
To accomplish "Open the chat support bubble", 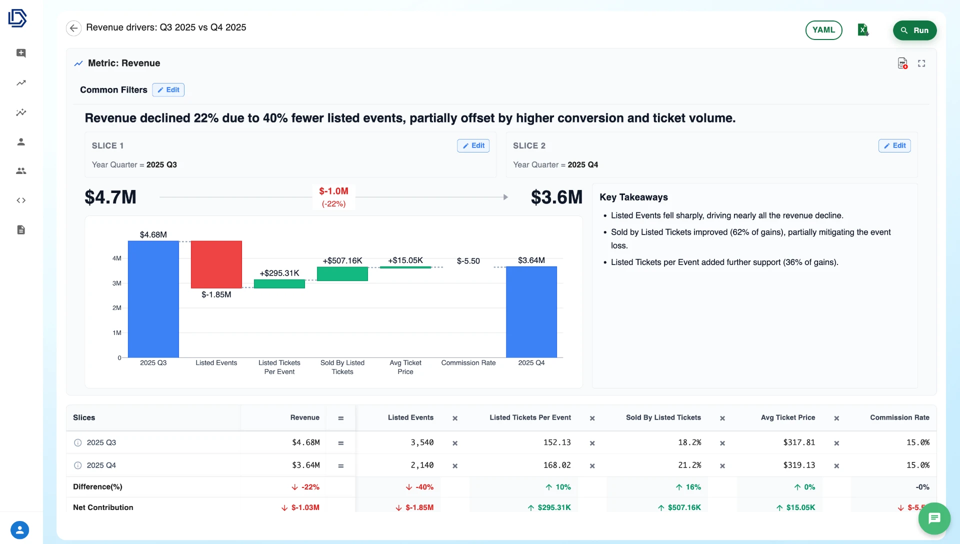I will [x=934, y=518].
